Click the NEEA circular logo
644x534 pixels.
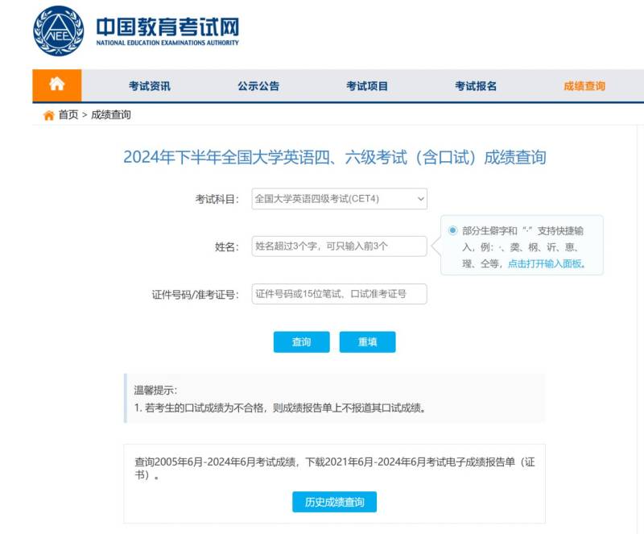(x=58, y=31)
